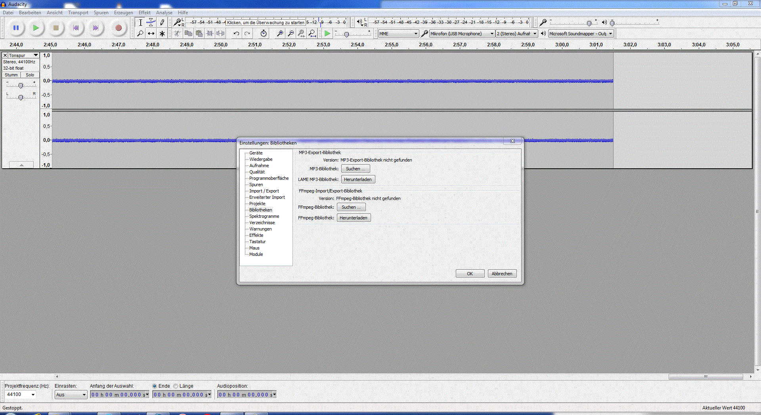Click the Pause transport button

coord(16,28)
